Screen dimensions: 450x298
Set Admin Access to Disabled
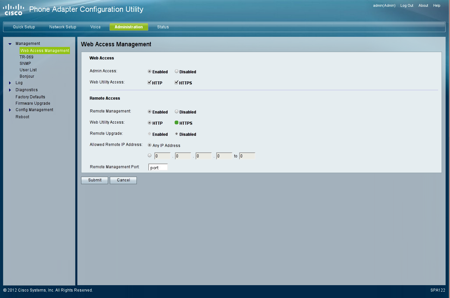(176, 72)
